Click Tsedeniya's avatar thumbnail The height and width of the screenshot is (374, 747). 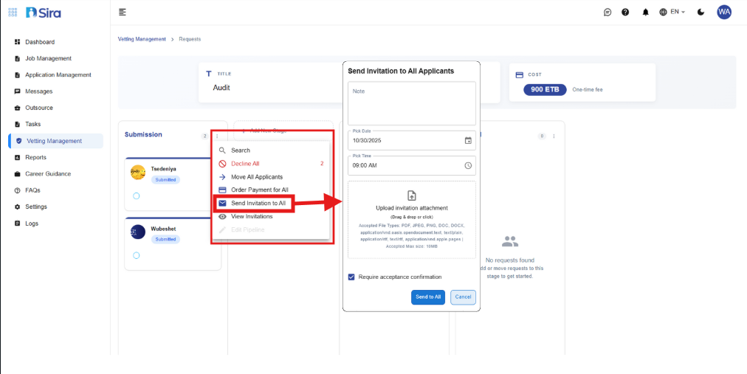[138, 173]
